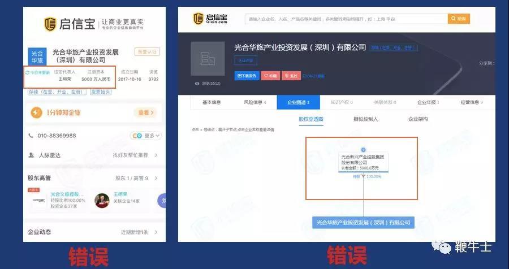Tap the 股东高管 section heading

point(39,178)
